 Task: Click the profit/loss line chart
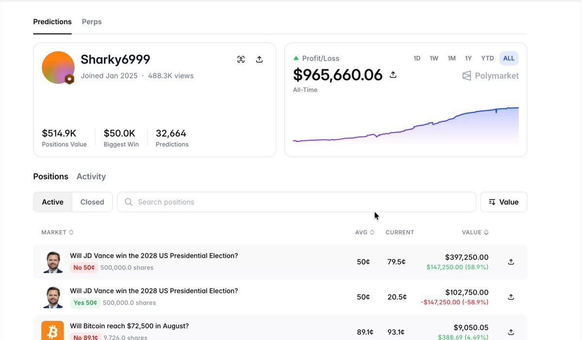pos(406,126)
